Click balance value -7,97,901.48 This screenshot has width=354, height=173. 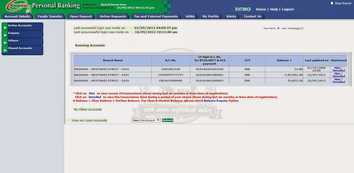pyautogui.click(x=293, y=75)
